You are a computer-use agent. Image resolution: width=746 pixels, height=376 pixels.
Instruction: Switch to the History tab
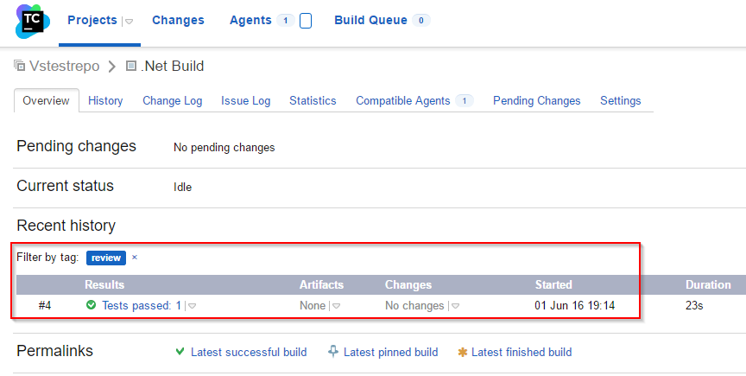[105, 100]
